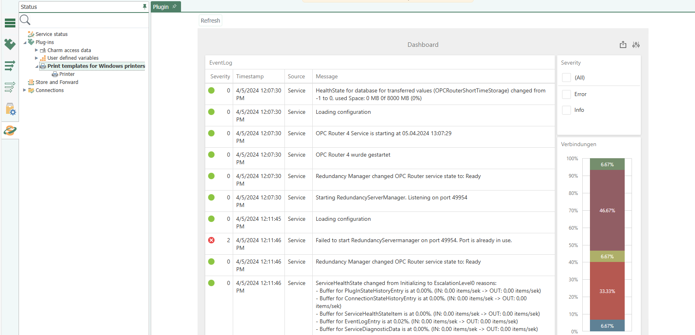Screen dimensions: 695x335
Task: Open the hamburger menu icon in sidebar
Action: tap(10, 23)
